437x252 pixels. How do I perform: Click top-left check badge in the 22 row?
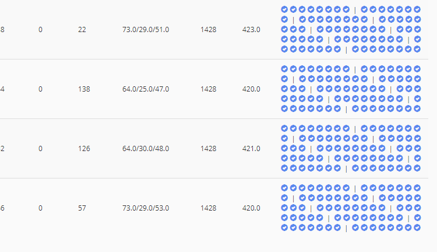click(284, 9)
